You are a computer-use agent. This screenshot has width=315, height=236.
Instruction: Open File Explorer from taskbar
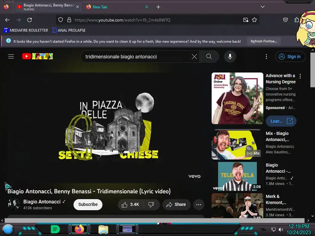pyautogui.click(x=103, y=229)
